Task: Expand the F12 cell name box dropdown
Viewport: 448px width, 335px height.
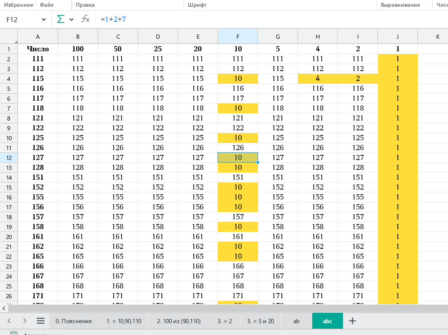Action: click(43, 20)
